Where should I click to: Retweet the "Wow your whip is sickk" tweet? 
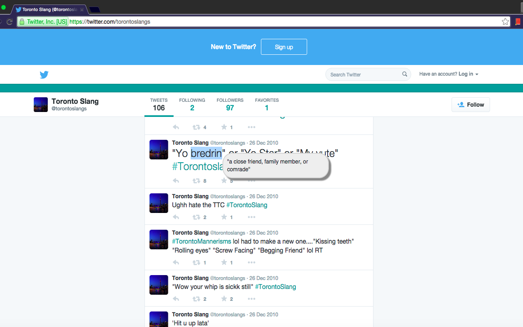click(197, 299)
